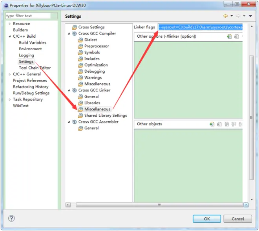Select Builders in the left tree
Image resolution: width=259 pixels, height=231 pixels.
pos(20,30)
